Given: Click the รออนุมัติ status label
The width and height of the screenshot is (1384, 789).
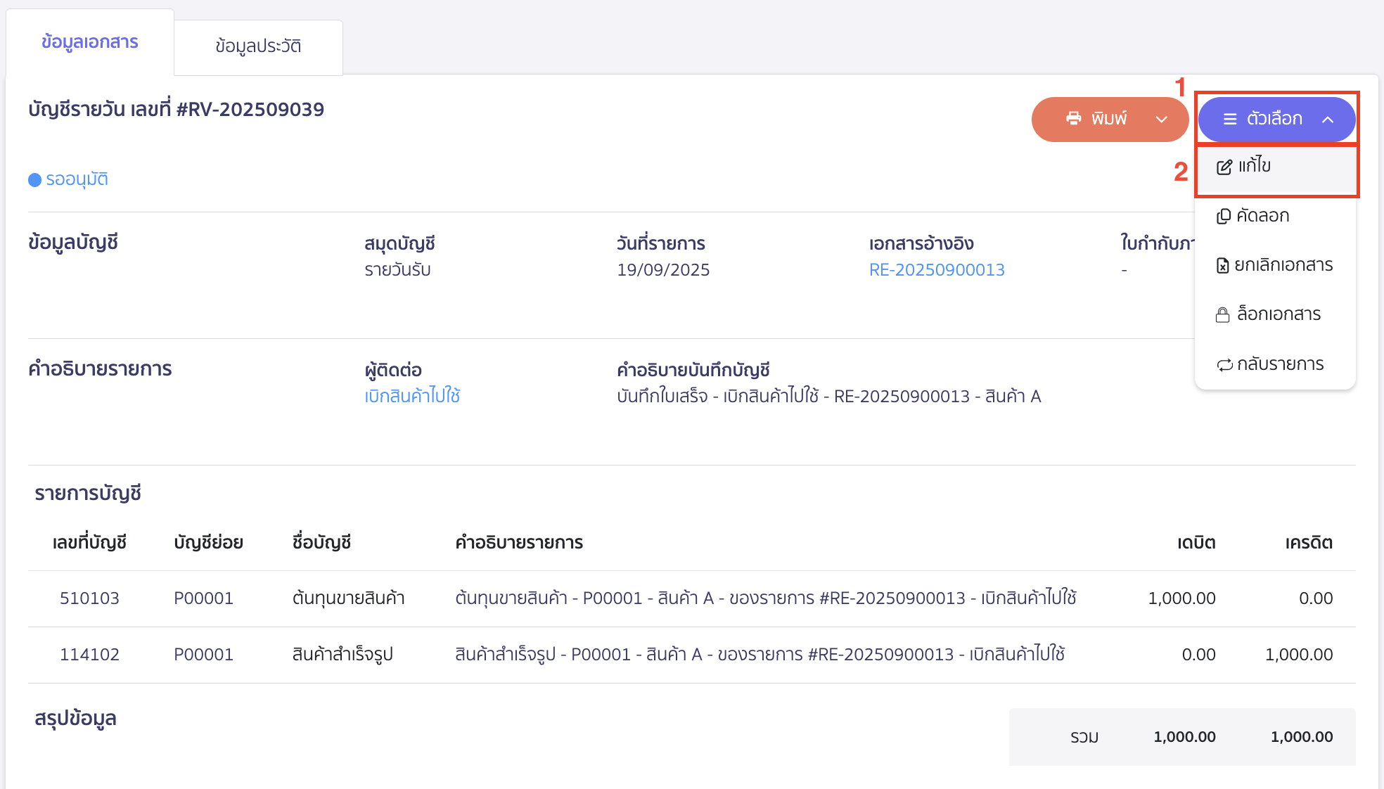Looking at the screenshot, I should [x=77, y=179].
